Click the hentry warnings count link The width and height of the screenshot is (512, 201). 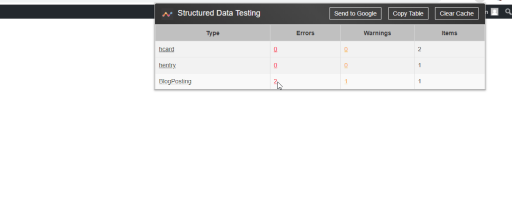click(346, 65)
